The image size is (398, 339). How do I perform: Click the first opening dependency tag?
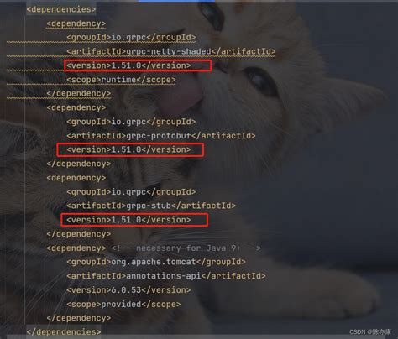tap(76, 23)
